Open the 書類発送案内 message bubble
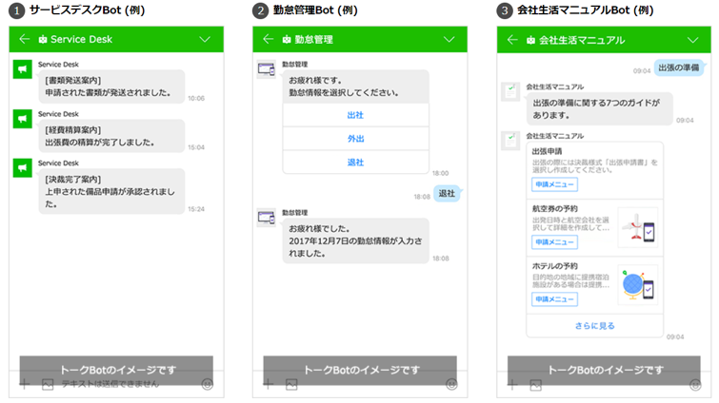 [x=111, y=86]
